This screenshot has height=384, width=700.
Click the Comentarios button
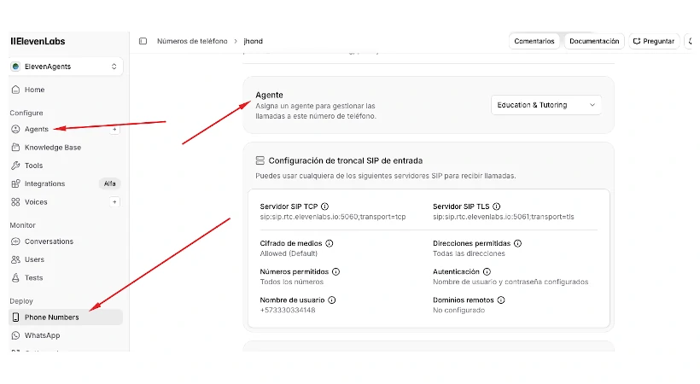pyautogui.click(x=534, y=41)
